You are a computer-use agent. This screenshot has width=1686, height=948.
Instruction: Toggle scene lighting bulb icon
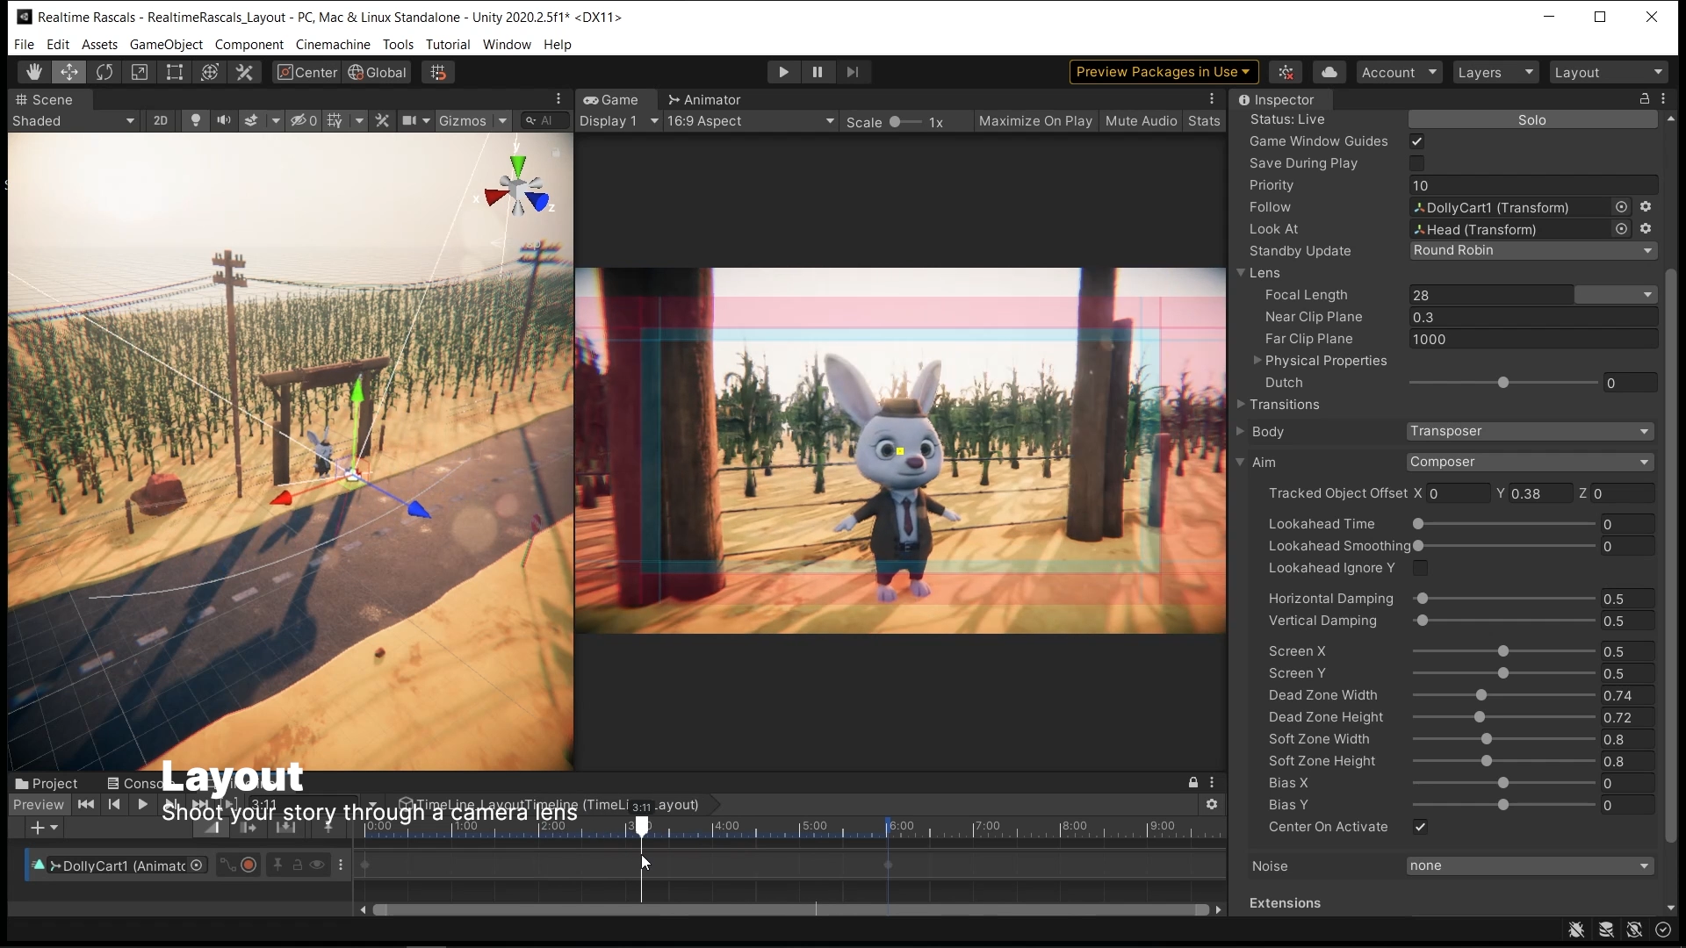tap(196, 120)
